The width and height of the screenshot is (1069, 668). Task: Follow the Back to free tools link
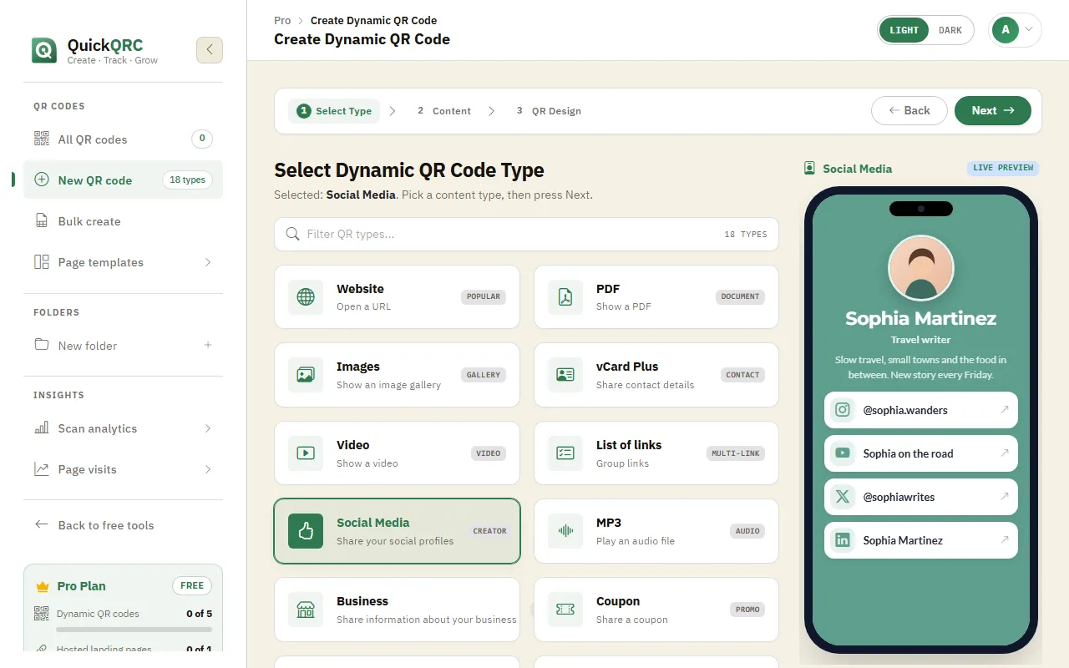click(x=124, y=525)
